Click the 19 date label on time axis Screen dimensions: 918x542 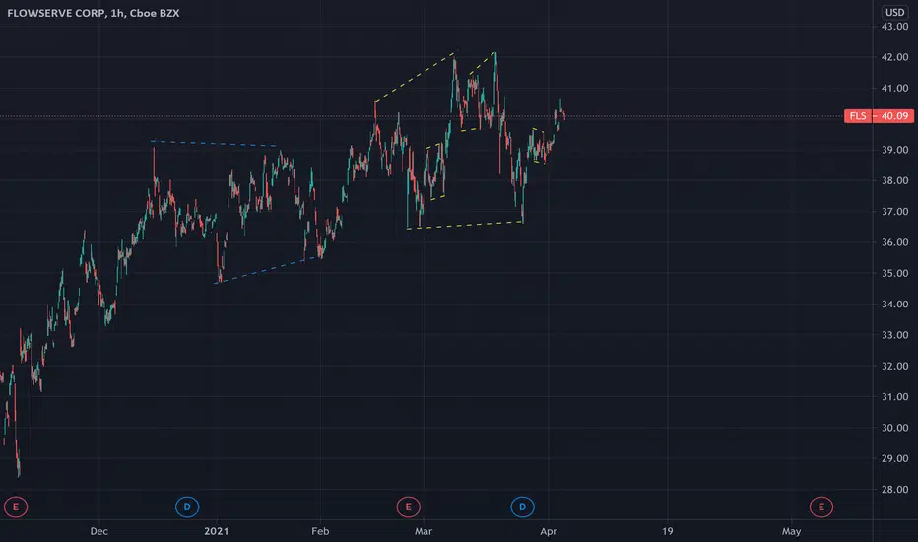(x=668, y=531)
